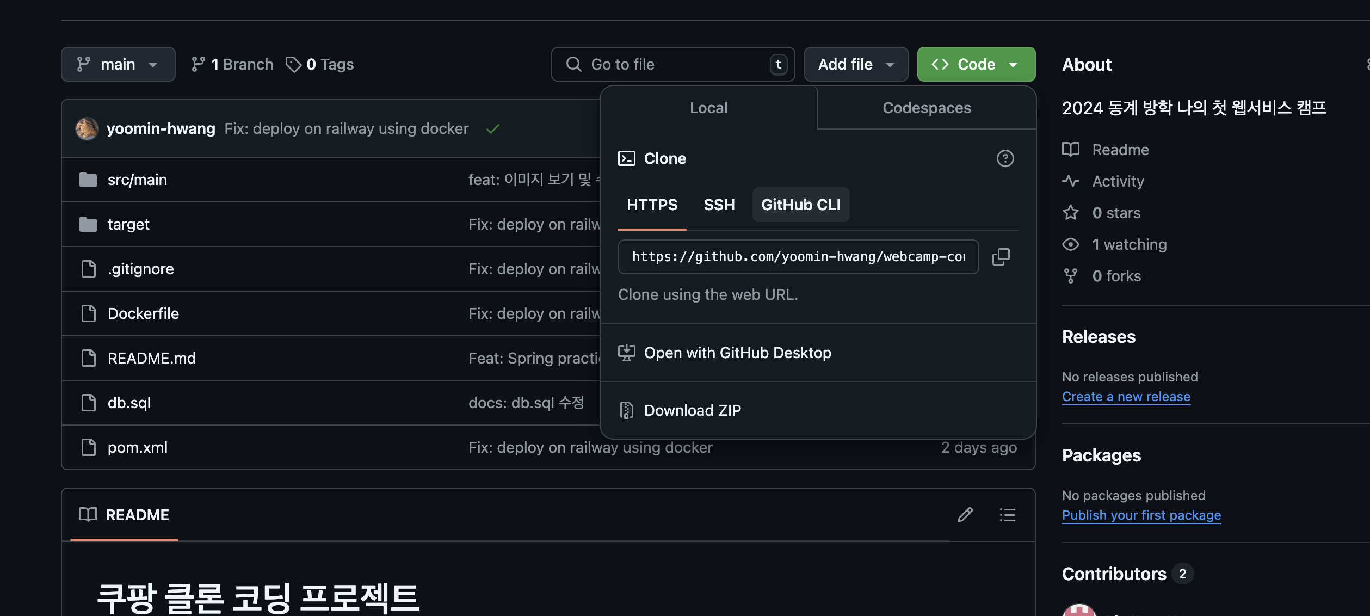The height and width of the screenshot is (616, 1370).
Task: Click the file icon beside db.sql
Action: tap(88, 403)
